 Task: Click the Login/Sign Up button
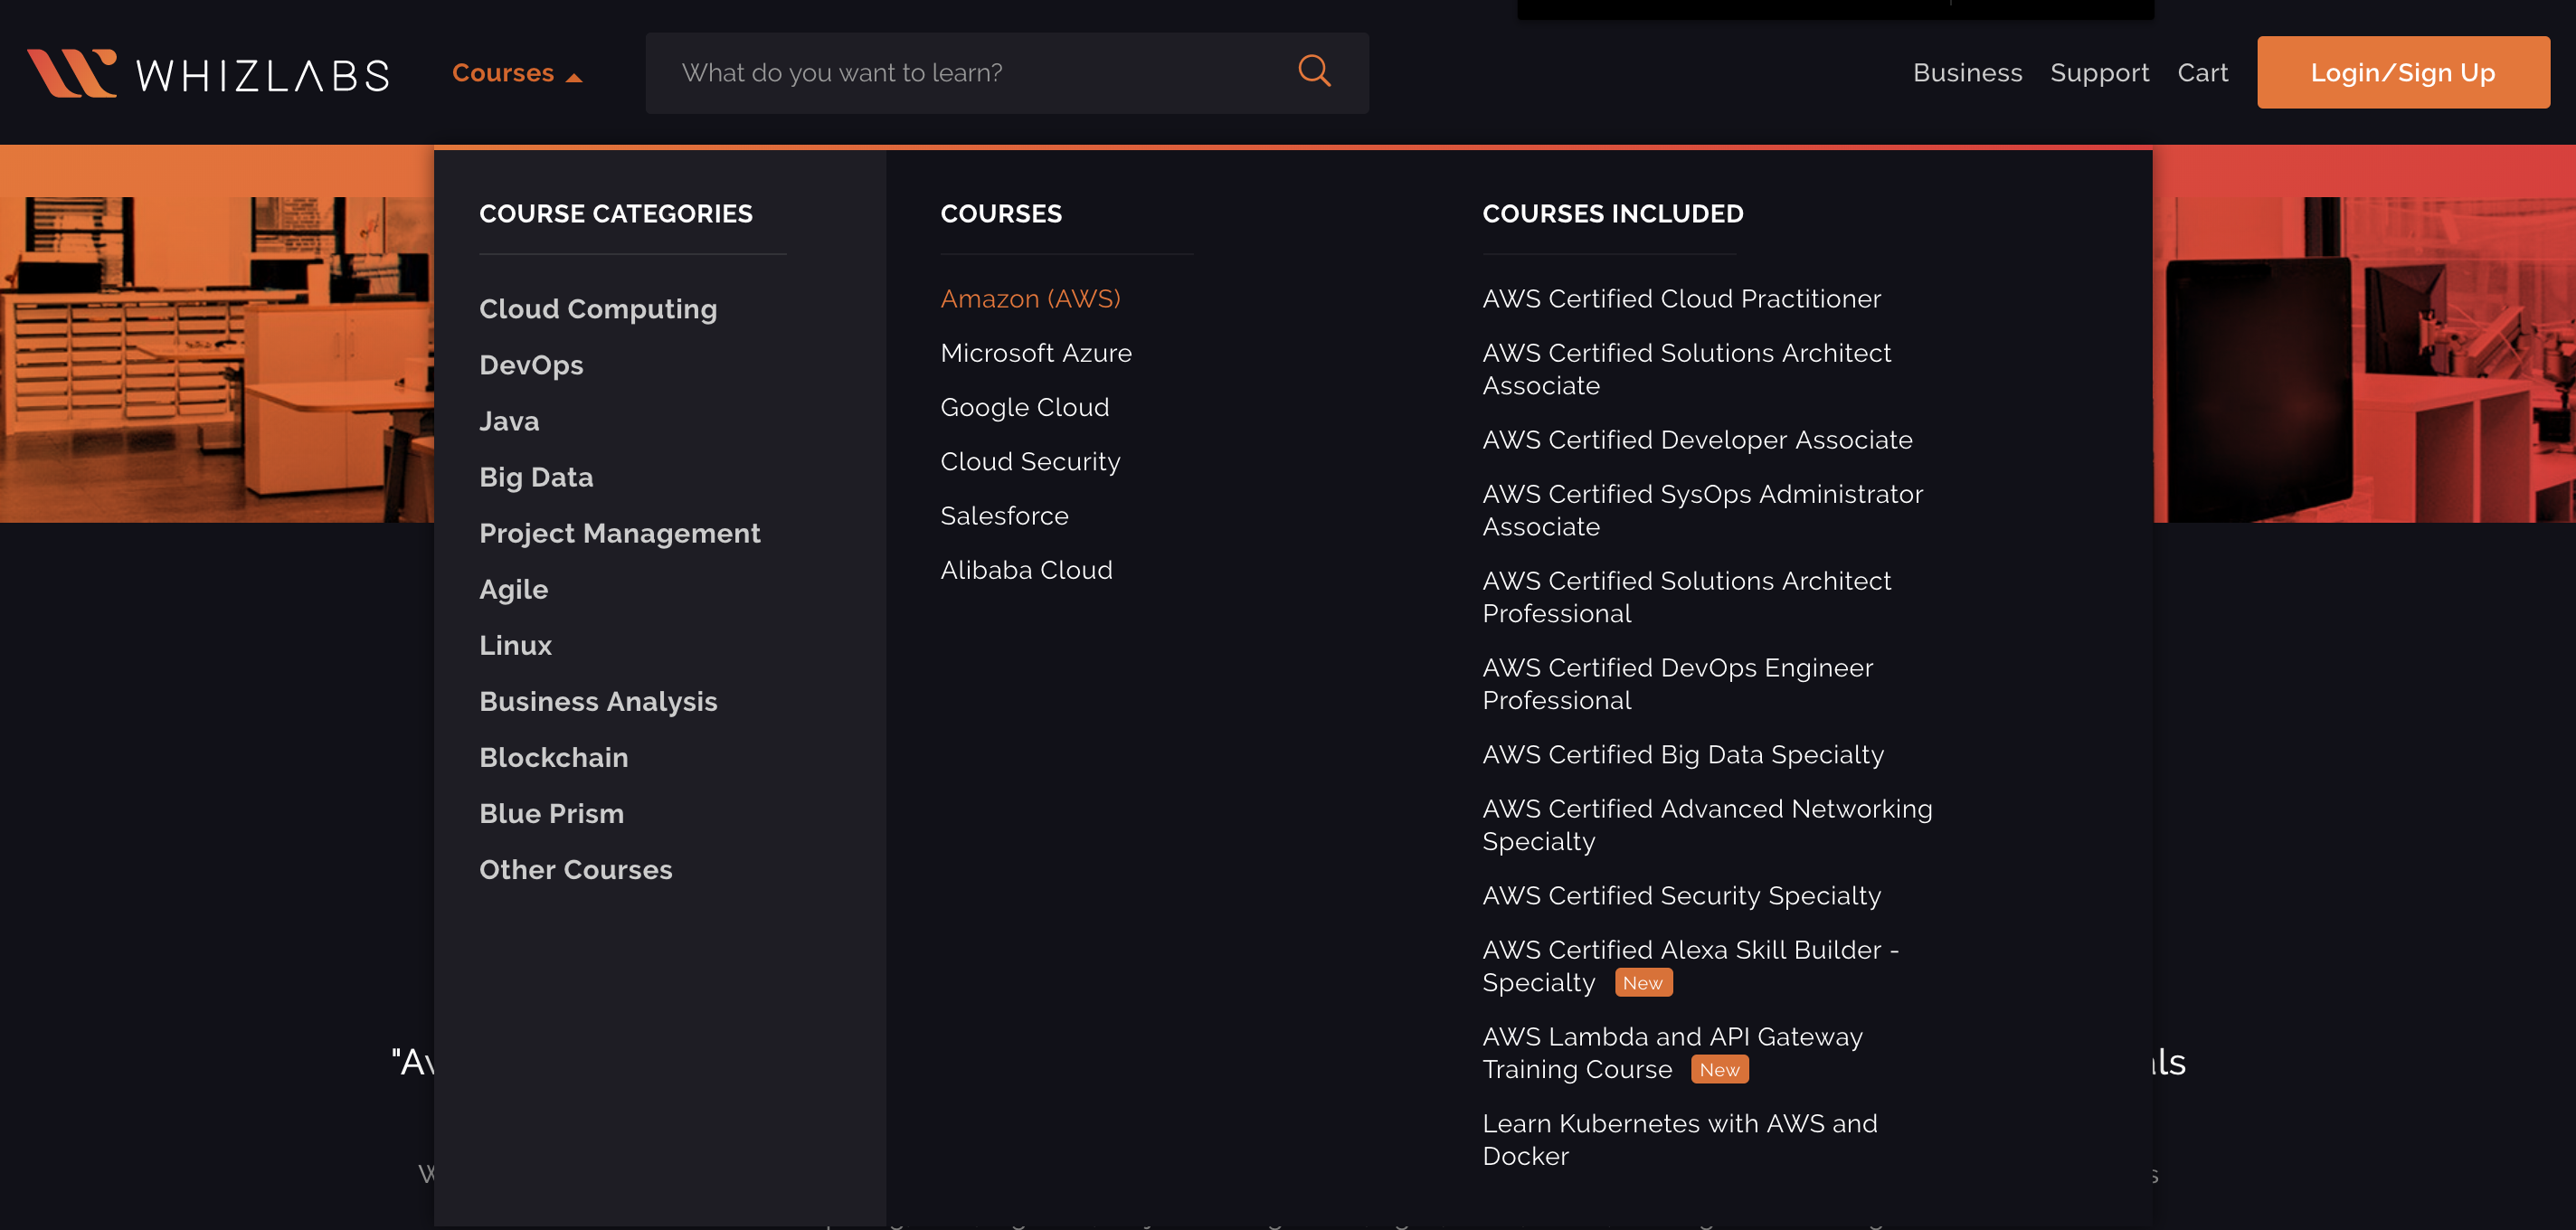point(2402,73)
